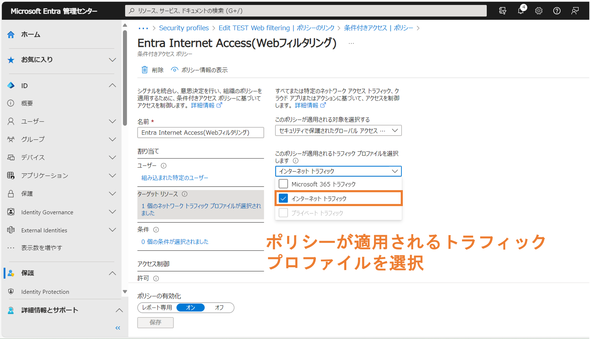Click 表示数を増やす in sidebar
Viewport: 590px width, 339px height.
(42, 248)
